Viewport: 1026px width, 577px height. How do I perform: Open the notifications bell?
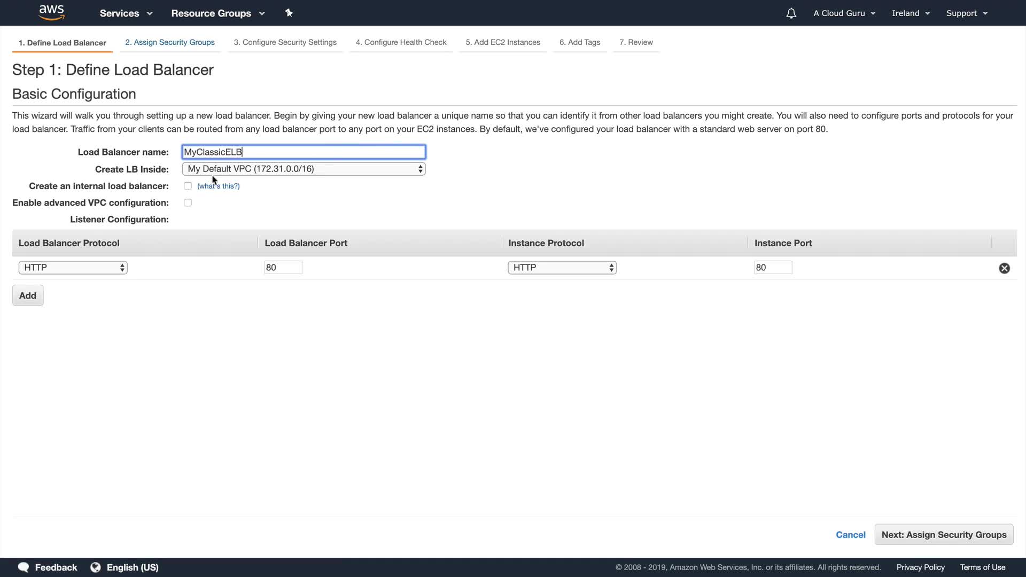point(791,13)
